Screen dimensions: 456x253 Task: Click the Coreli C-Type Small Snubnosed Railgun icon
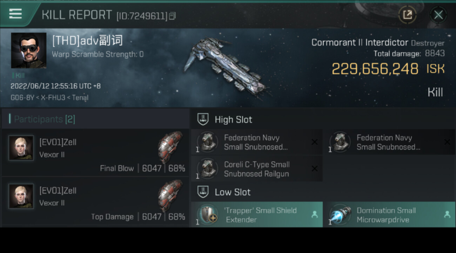207,169
